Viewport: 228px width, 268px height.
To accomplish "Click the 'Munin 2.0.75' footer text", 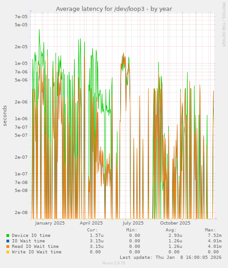I will 114,263.
